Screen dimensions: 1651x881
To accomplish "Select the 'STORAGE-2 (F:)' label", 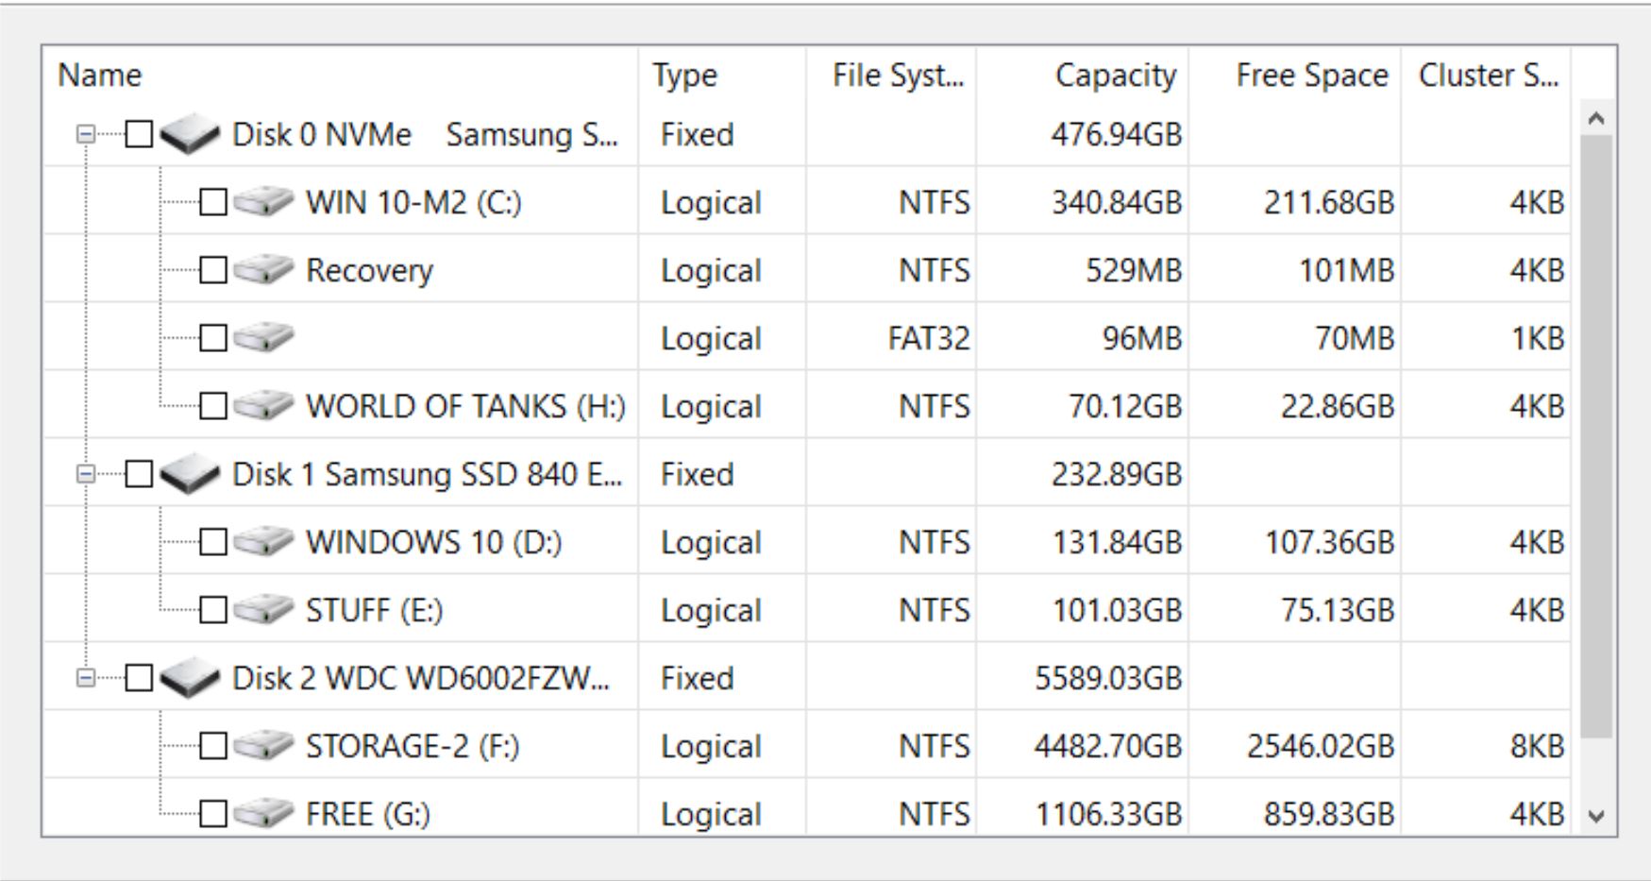I will click(413, 746).
